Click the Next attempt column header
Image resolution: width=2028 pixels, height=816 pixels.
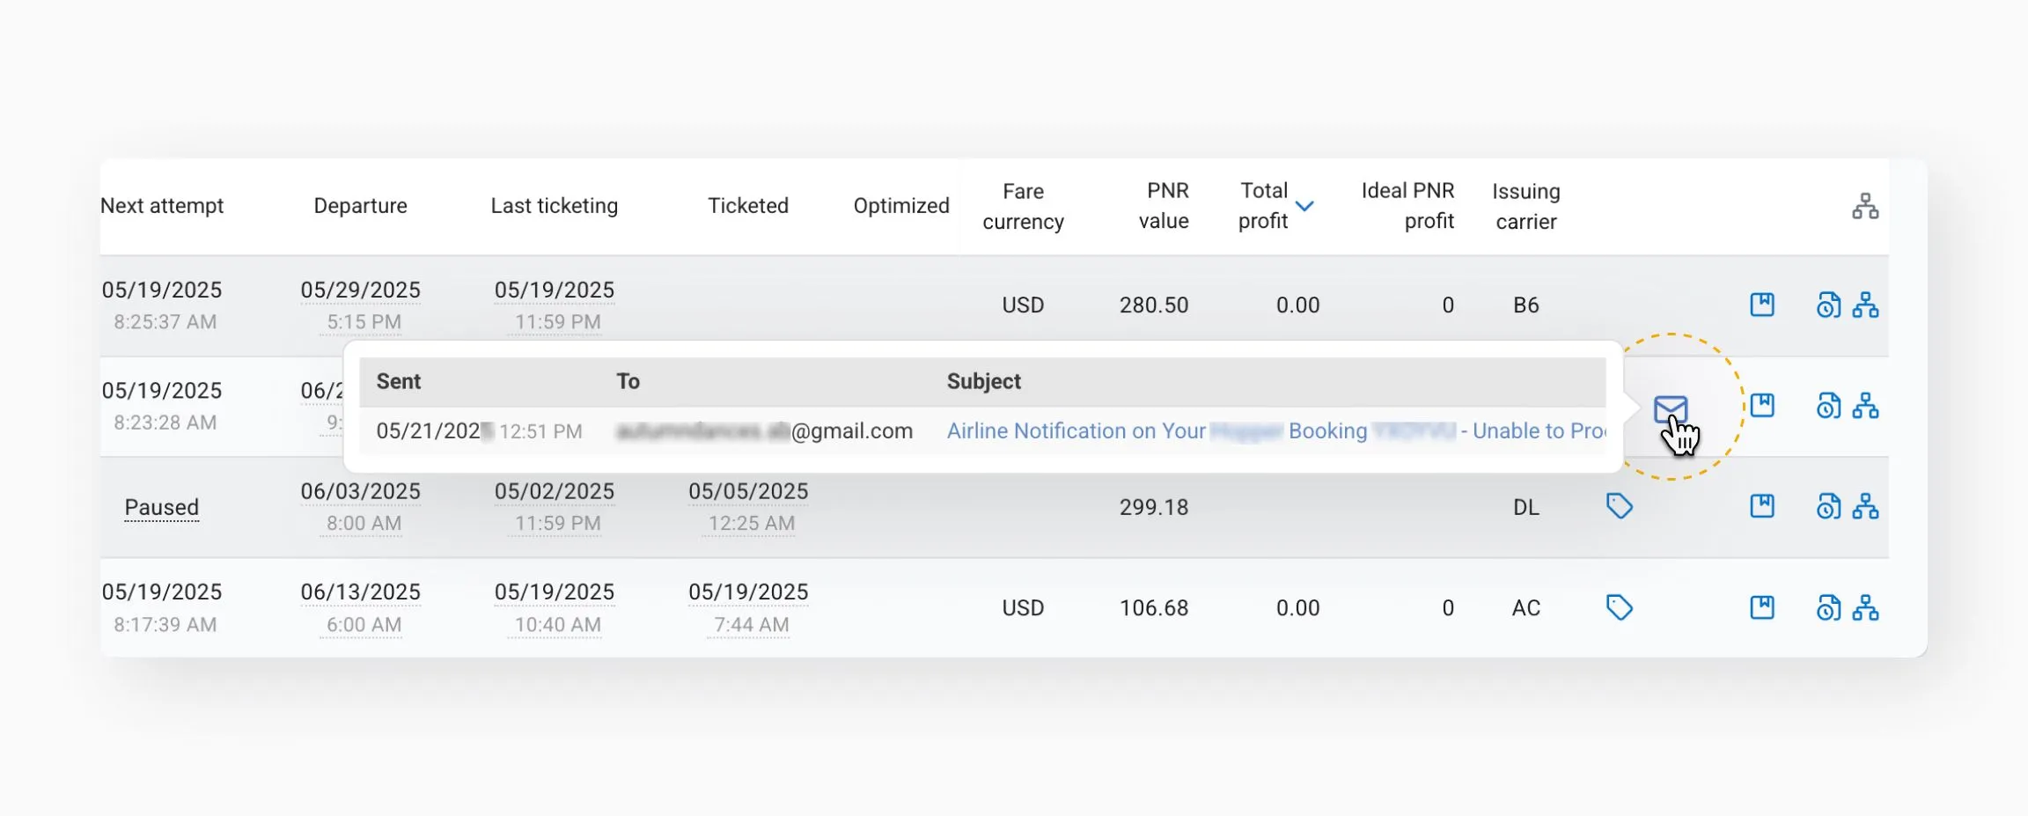(x=162, y=206)
